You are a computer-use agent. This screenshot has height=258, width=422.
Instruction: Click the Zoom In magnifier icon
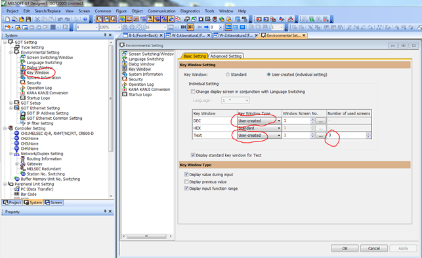click(x=125, y=27)
